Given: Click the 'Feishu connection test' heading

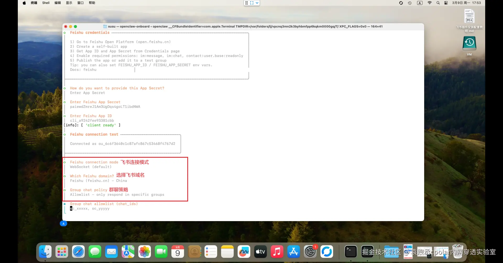Looking at the screenshot, I should (x=94, y=134).
